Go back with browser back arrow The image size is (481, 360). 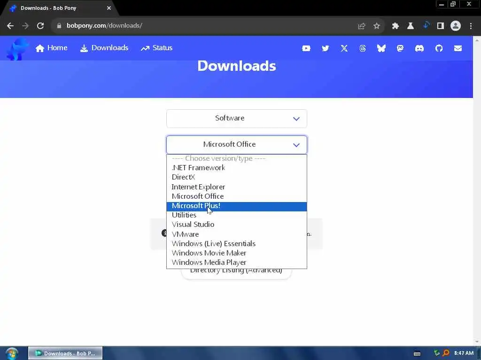point(10,26)
